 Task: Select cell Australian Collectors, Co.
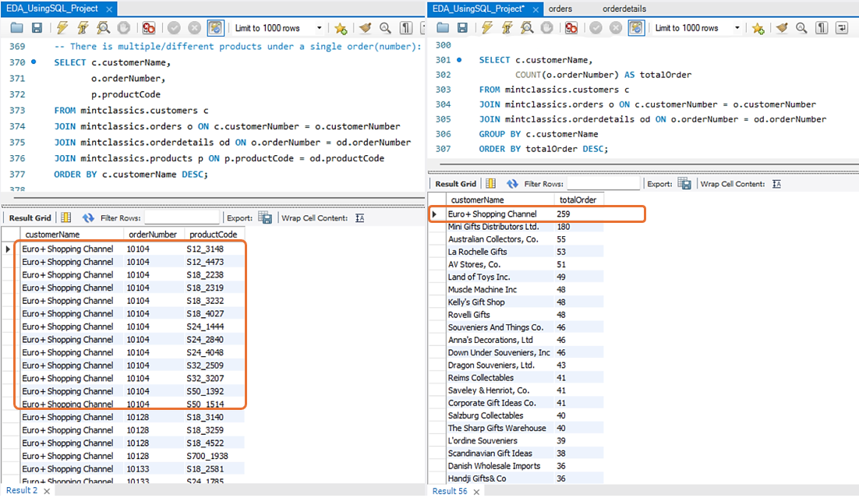tap(500, 239)
